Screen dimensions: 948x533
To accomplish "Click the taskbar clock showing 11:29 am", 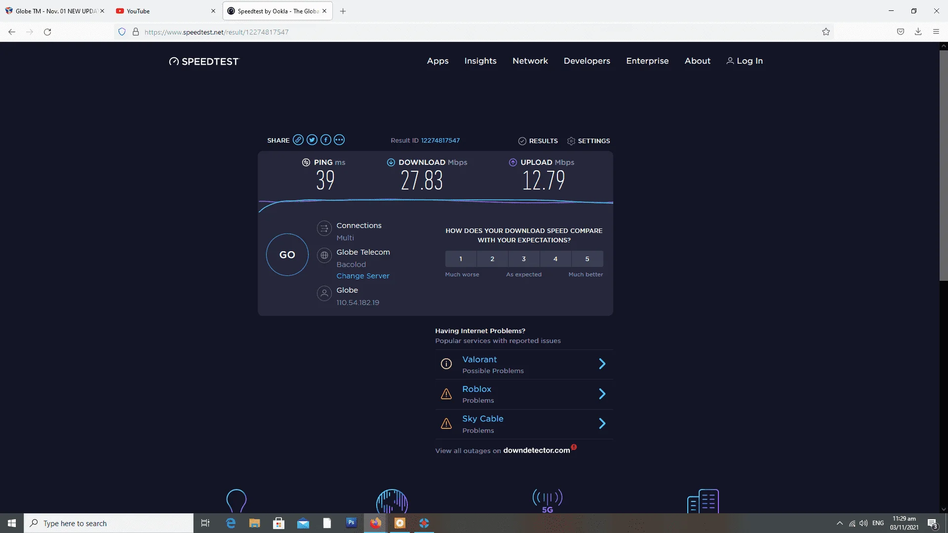I will (x=904, y=523).
